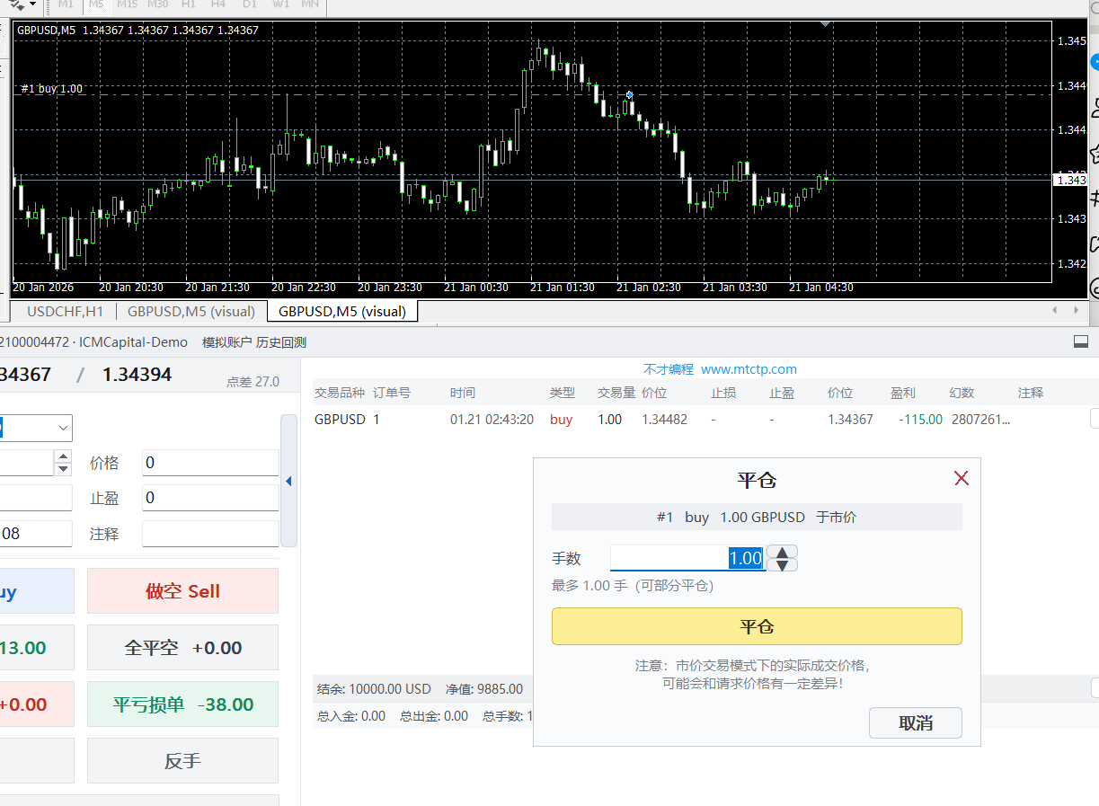Image resolution: width=1099 pixels, height=806 pixels.
Task: Click the #1 buy 1.00 chart order label
Action: [x=52, y=88]
